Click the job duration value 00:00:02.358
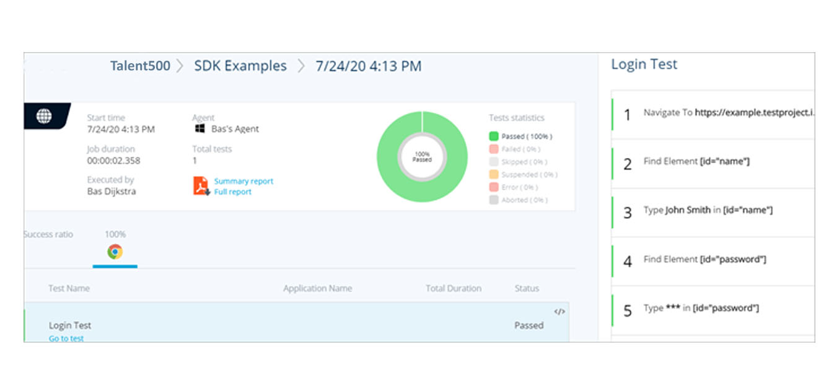The width and height of the screenshot is (839, 378). (x=113, y=160)
